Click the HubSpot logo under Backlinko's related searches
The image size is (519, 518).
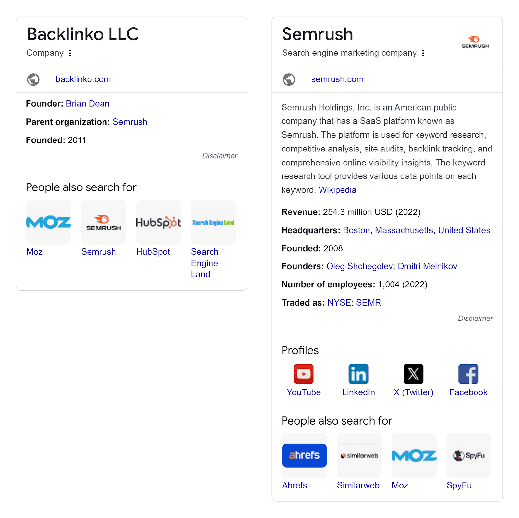point(158,222)
